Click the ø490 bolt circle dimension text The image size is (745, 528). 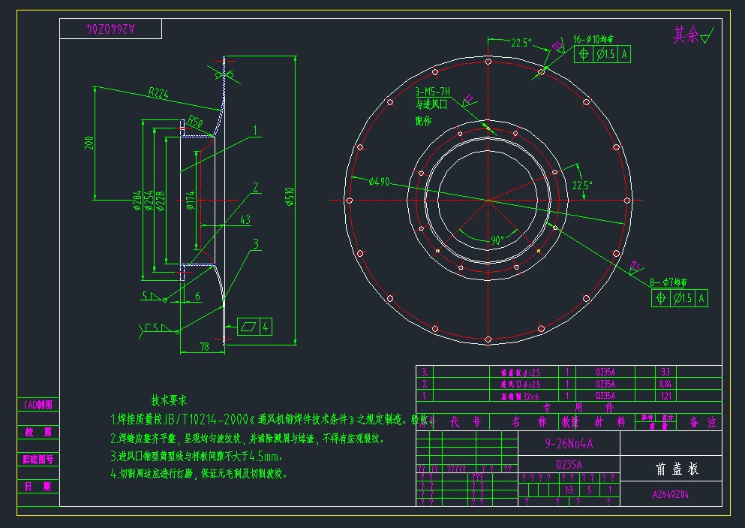coord(381,181)
